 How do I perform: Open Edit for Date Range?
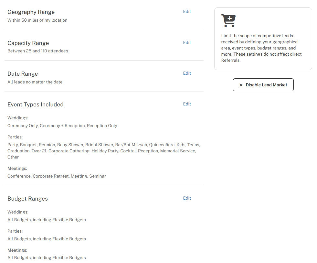click(187, 73)
